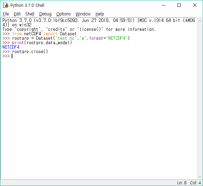Open the Window menu
Viewport: 203px width, 186px height.
click(x=83, y=14)
